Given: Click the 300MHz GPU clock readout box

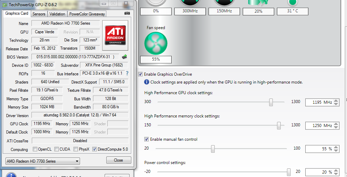Looking at the screenshot, I should (x=190, y=11).
